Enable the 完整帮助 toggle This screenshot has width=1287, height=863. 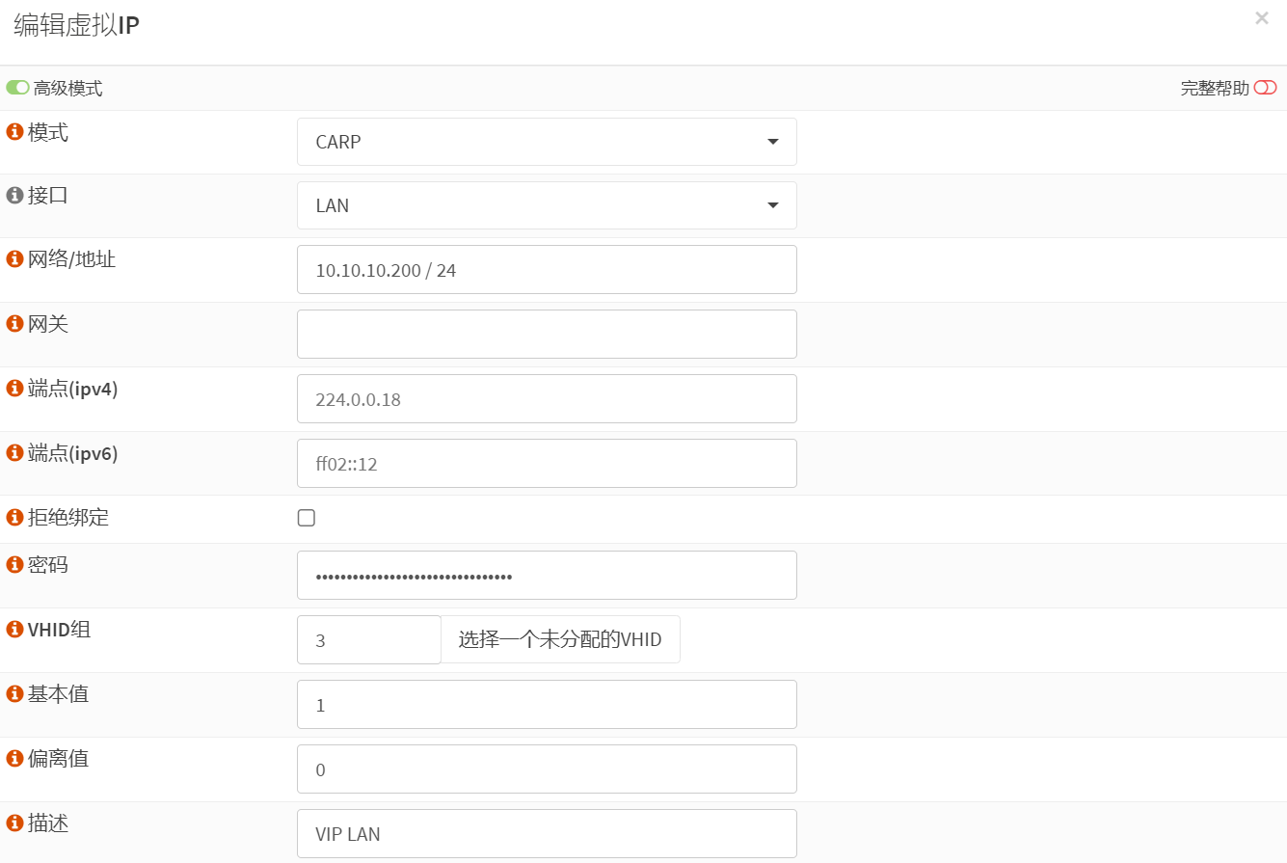(x=1265, y=88)
